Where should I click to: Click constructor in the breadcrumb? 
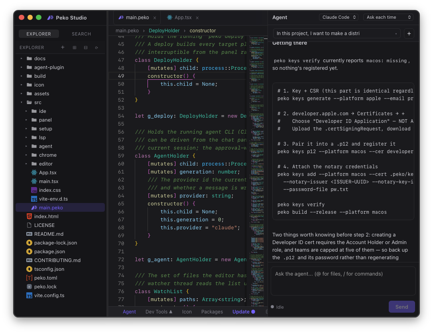point(203,31)
